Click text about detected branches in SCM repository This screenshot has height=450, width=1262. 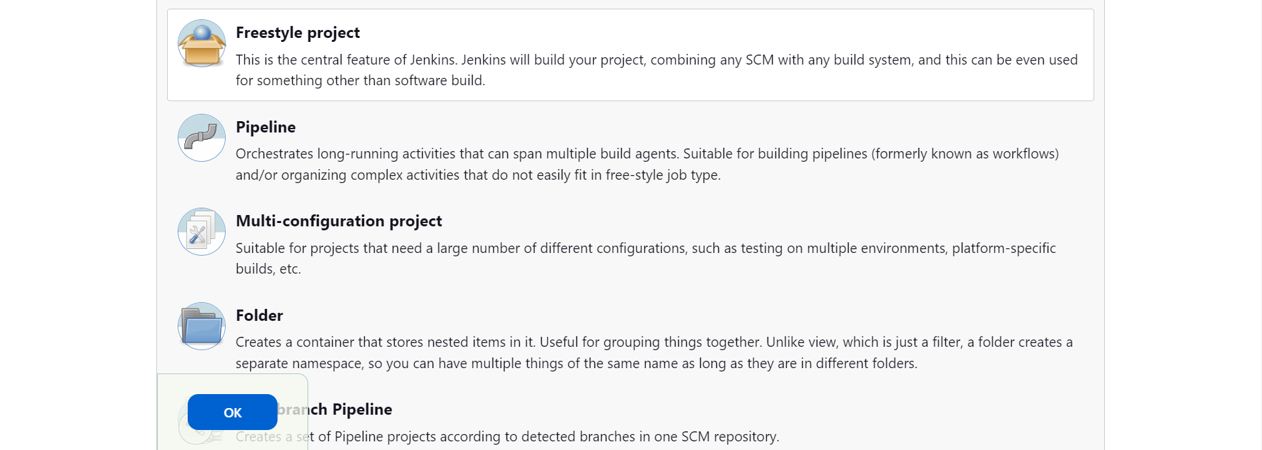(x=507, y=437)
